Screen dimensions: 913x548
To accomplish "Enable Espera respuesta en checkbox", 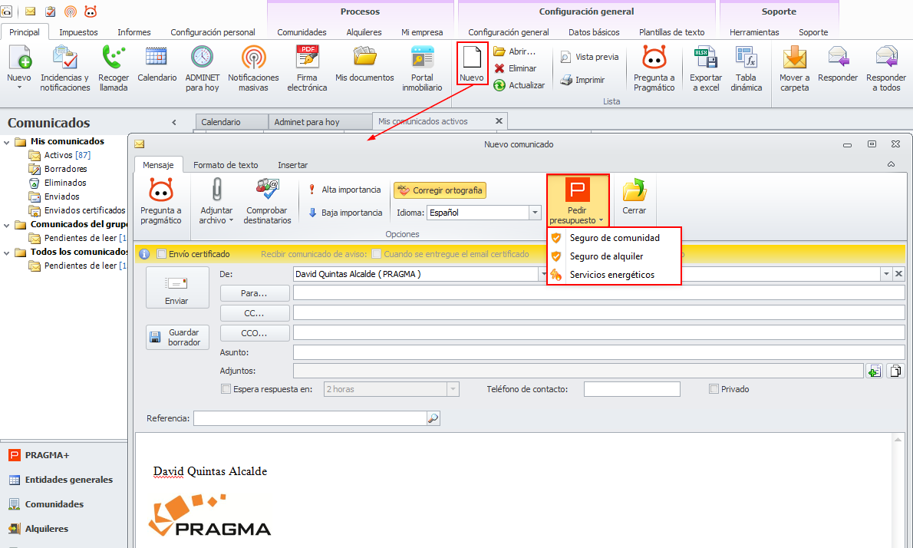I will [226, 389].
